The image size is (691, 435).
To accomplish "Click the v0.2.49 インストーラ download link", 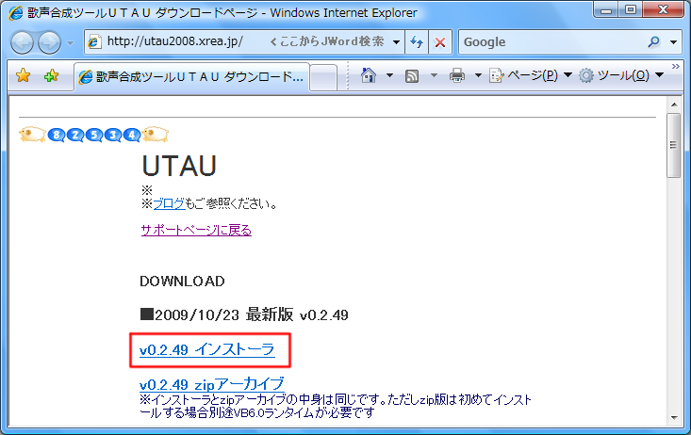I will click(206, 349).
